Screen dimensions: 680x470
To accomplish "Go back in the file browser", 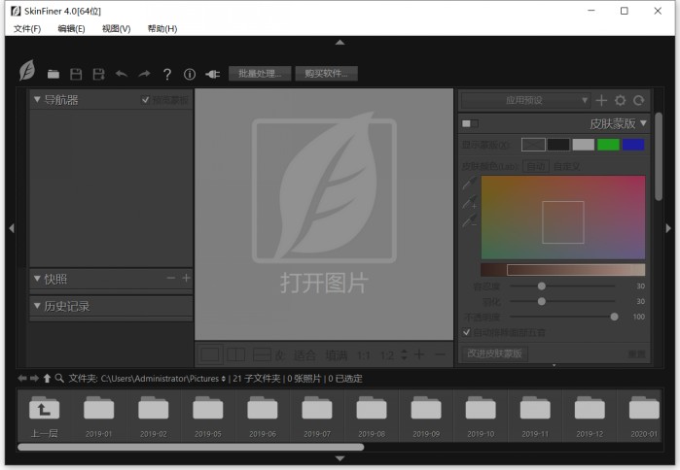I will (x=22, y=379).
